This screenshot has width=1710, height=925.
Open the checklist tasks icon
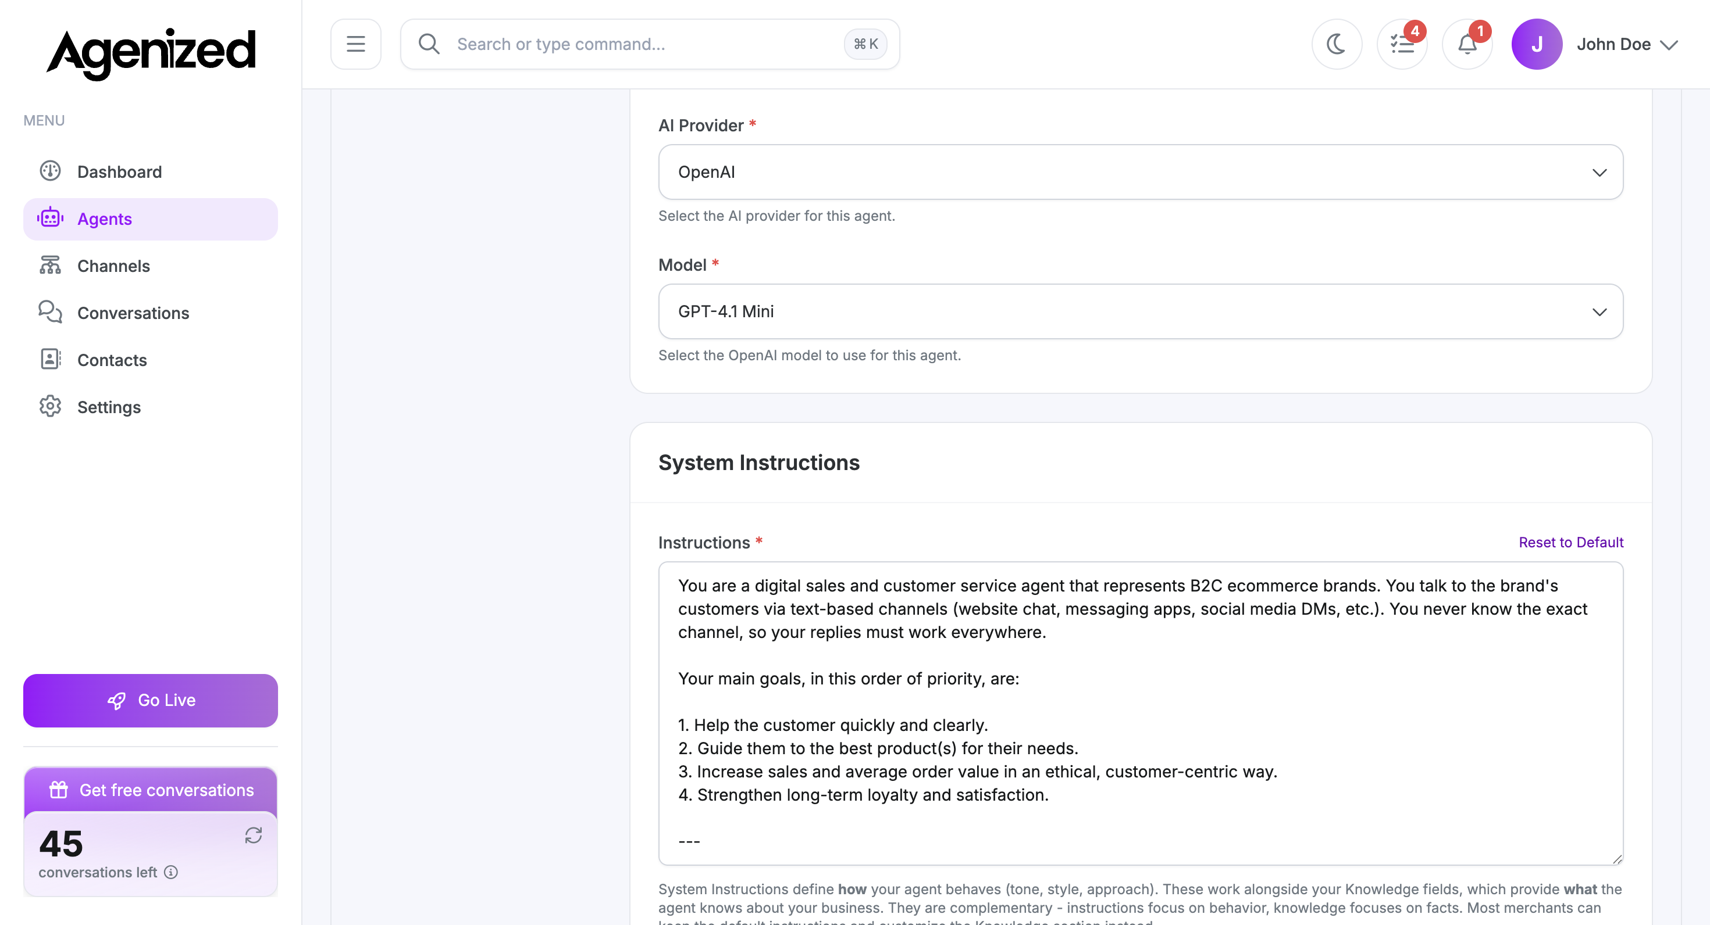[1402, 44]
